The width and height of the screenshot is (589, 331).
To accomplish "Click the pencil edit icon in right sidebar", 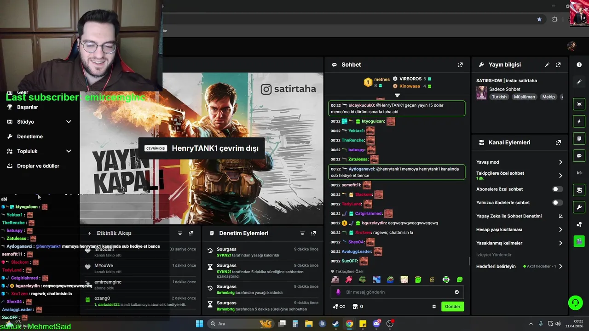I will coord(579,82).
